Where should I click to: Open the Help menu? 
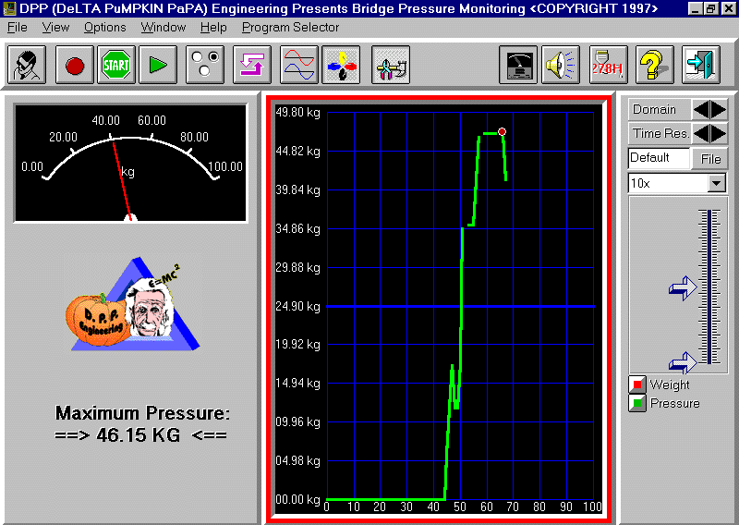coord(213,28)
